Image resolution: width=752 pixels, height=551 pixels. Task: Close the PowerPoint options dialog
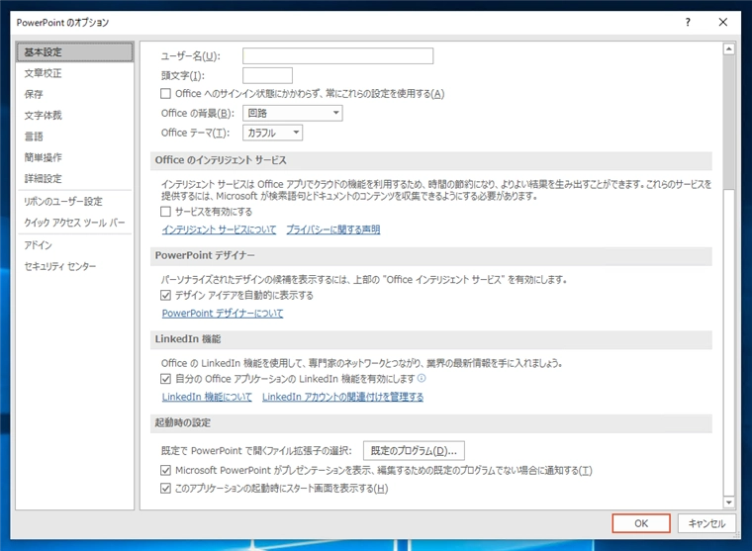pyautogui.click(x=722, y=22)
